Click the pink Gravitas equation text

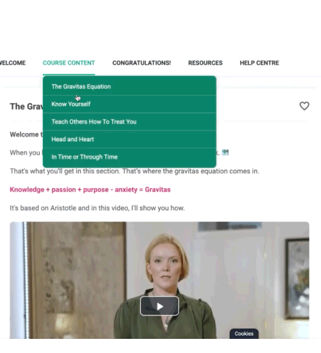pyautogui.click(x=90, y=189)
